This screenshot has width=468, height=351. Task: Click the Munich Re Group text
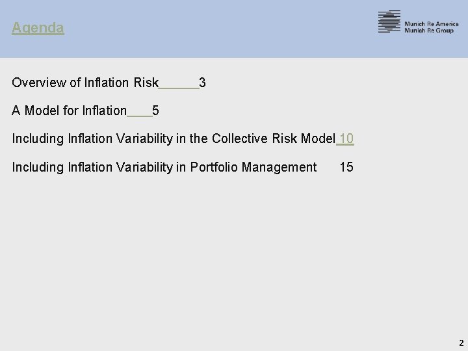point(429,31)
